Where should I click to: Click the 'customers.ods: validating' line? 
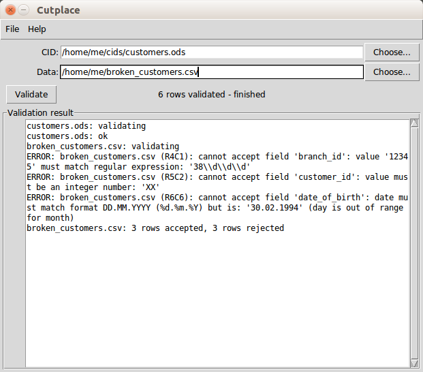[x=86, y=126]
